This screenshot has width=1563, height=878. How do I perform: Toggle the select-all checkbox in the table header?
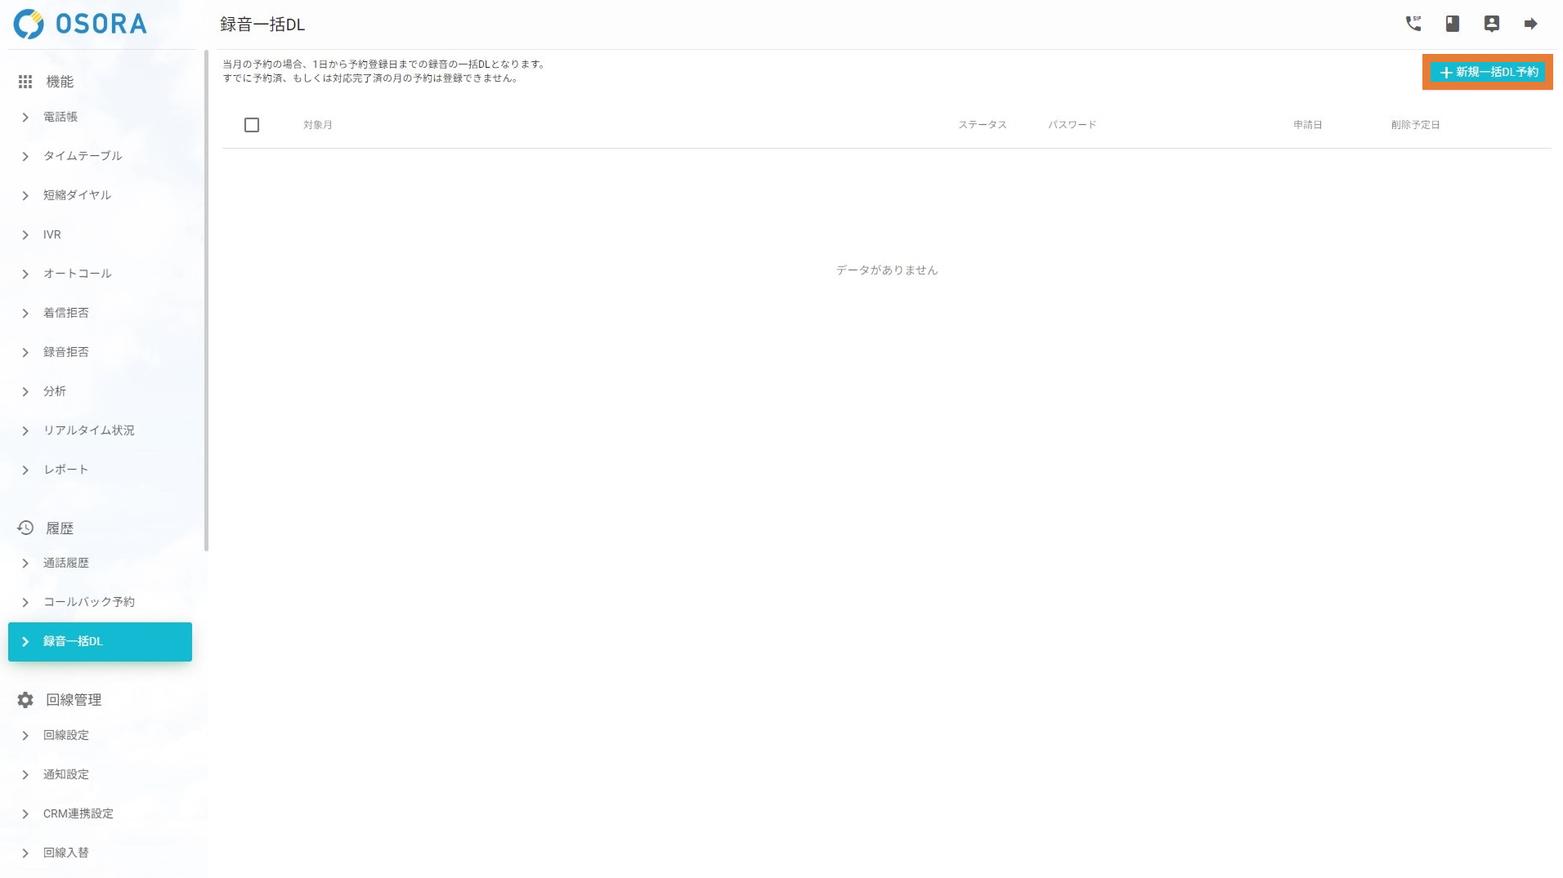(x=252, y=124)
